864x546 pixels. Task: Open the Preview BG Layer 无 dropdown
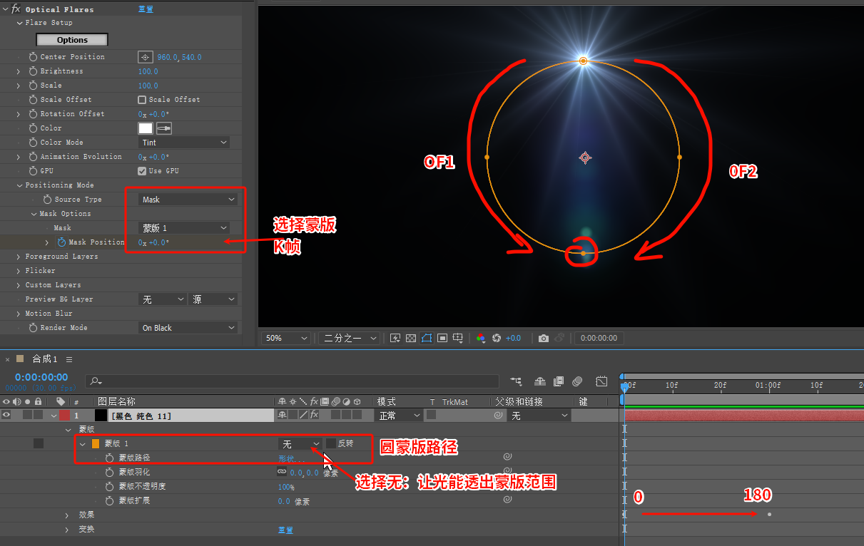tap(162, 299)
